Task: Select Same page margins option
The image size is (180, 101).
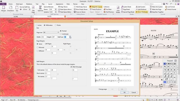Action: click(x=37, y=44)
